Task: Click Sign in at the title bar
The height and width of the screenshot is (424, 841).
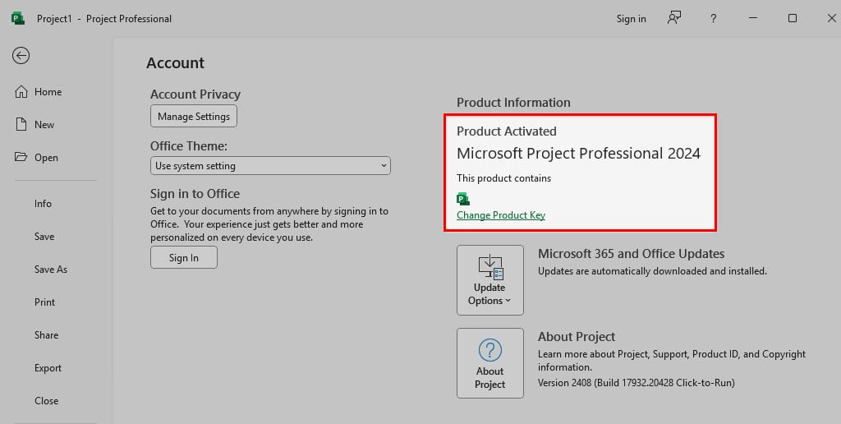Action: [x=632, y=19]
